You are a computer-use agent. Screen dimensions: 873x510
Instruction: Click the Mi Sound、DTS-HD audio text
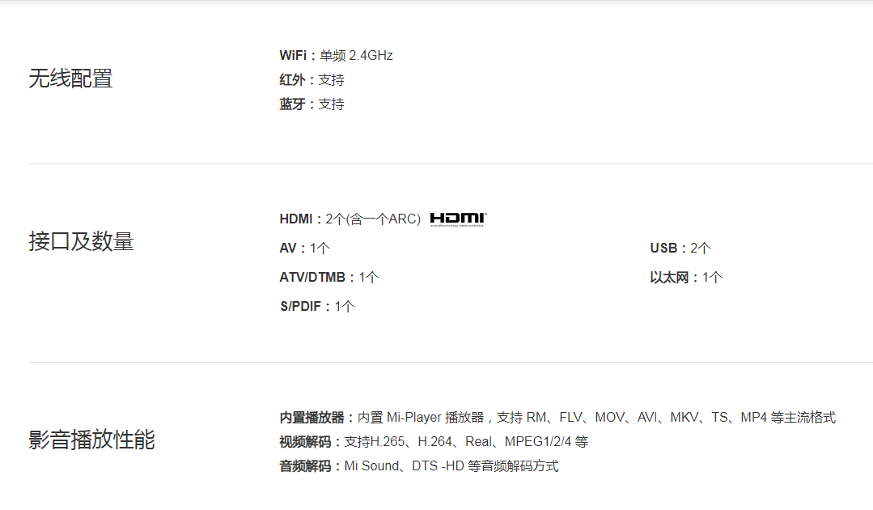coord(451,466)
